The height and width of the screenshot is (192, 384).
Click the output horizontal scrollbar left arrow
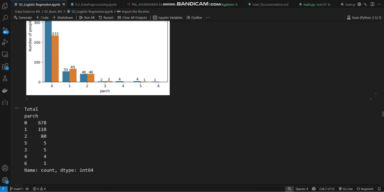(x=27, y=99)
